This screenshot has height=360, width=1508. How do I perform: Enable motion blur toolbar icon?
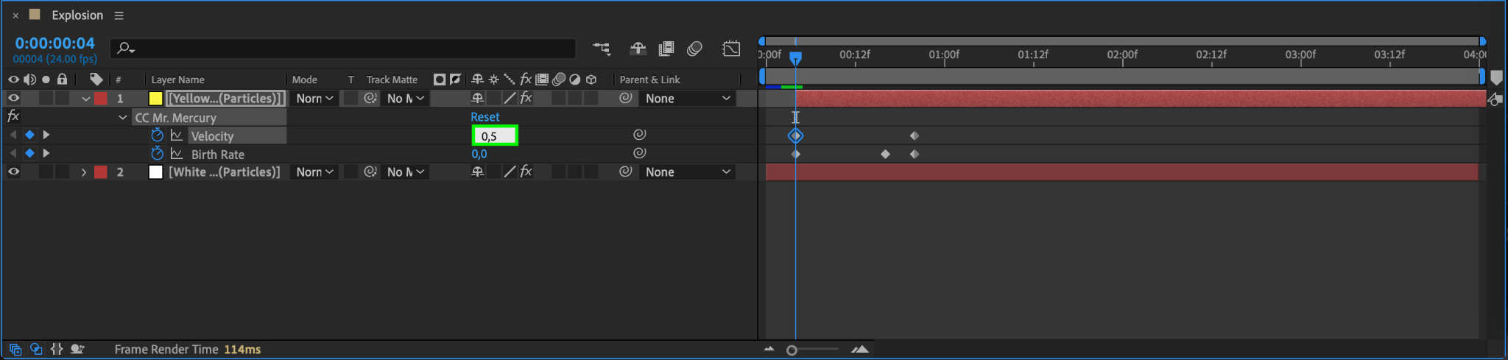694,49
